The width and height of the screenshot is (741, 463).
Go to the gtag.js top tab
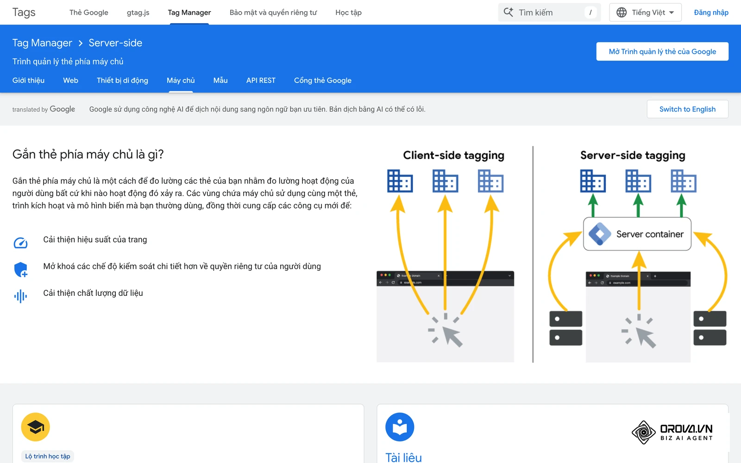pos(138,13)
